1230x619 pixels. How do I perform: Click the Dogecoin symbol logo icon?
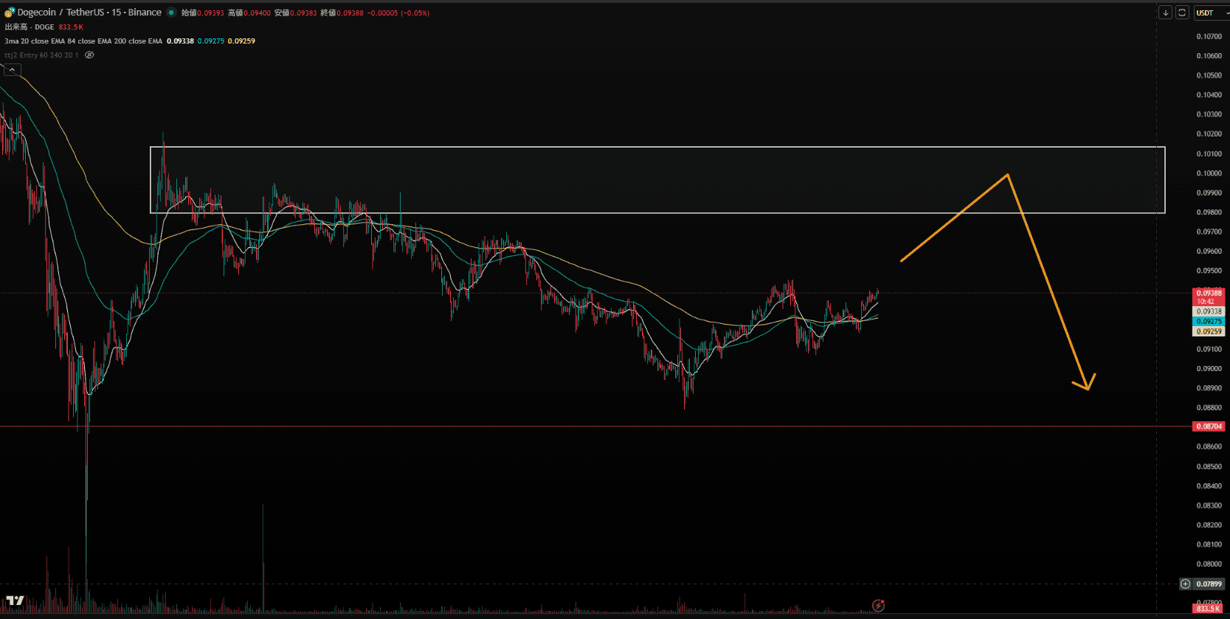tap(10, 13)
